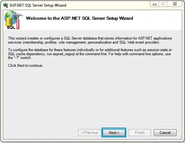Click the globe in the header logo
Image resolution: width=185 pixels, height=143 pixels.
coord(10,16)
